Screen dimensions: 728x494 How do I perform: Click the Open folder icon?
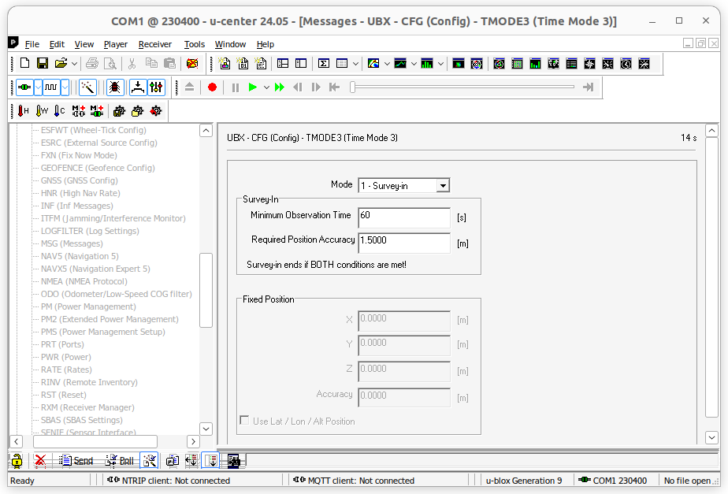click(x=61, y=63)
